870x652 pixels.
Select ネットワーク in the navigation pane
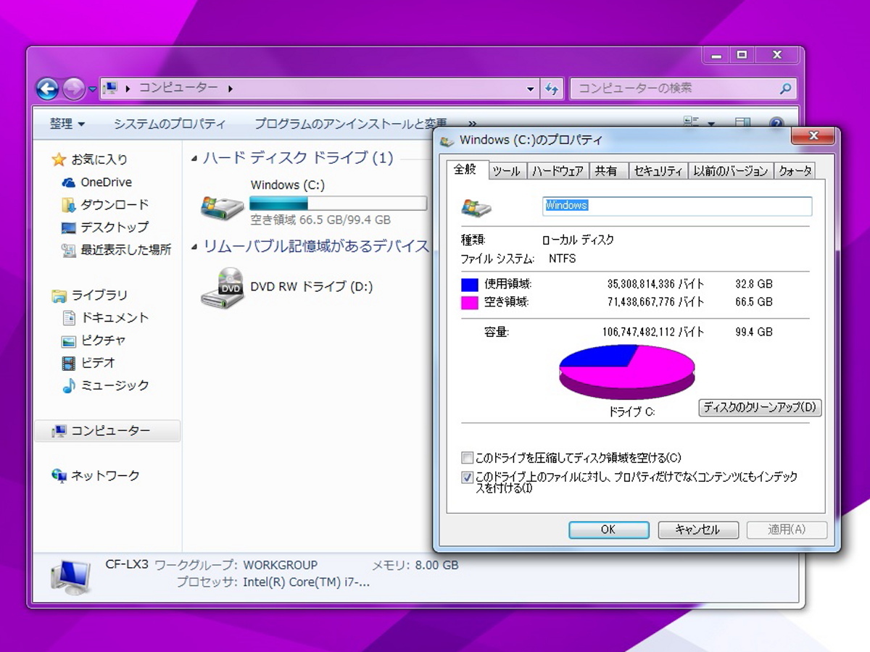[104, 475]
